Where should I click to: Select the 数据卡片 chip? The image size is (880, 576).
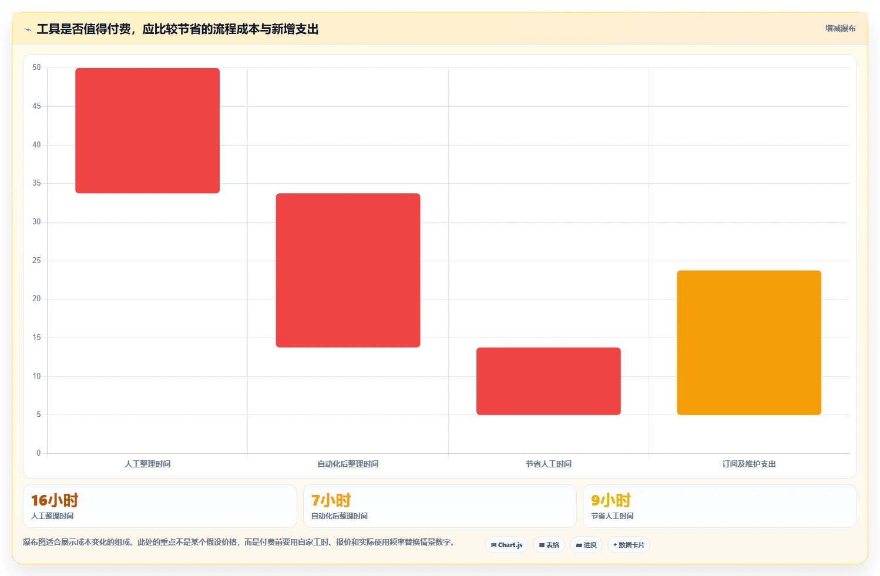tap(629, 545)
